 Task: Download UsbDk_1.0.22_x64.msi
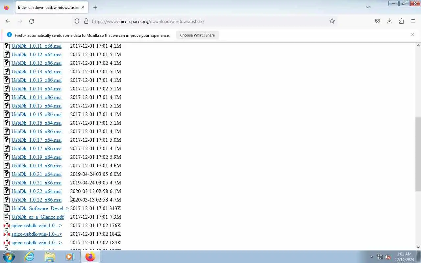click(x=37, y=191)
